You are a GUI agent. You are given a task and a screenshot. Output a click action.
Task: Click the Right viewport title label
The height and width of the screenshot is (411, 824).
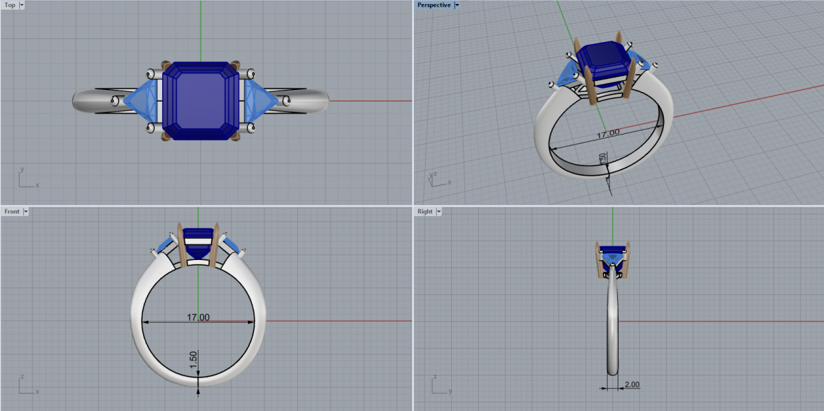point(425,211)
